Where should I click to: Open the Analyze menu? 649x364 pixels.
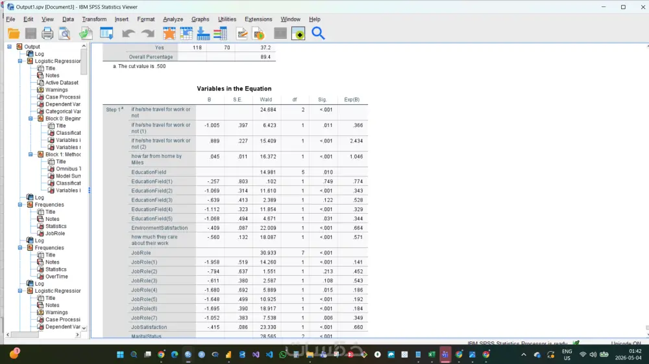(173, 19)
